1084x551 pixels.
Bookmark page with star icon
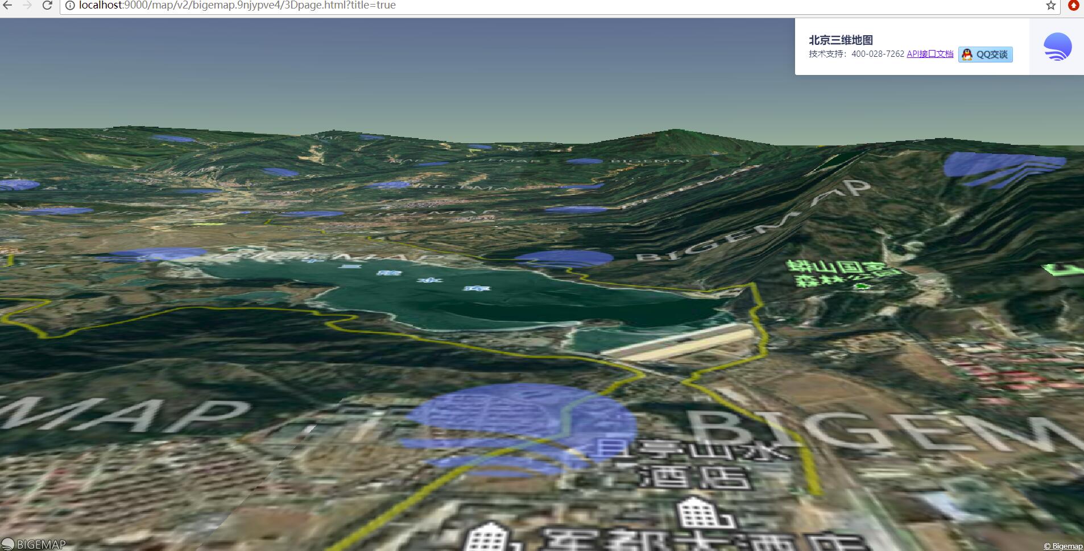pos(1051,6)
